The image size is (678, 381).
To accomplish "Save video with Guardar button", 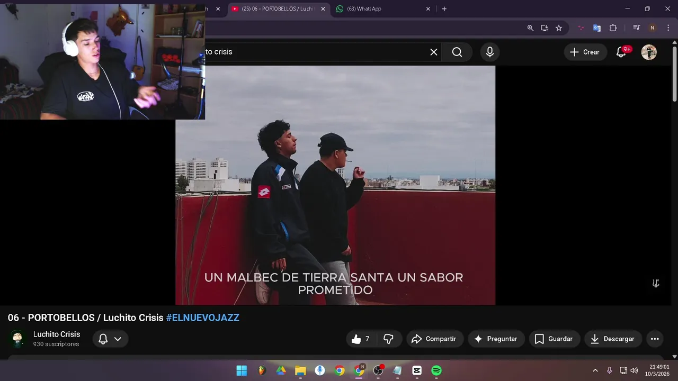I will point(554,339).
